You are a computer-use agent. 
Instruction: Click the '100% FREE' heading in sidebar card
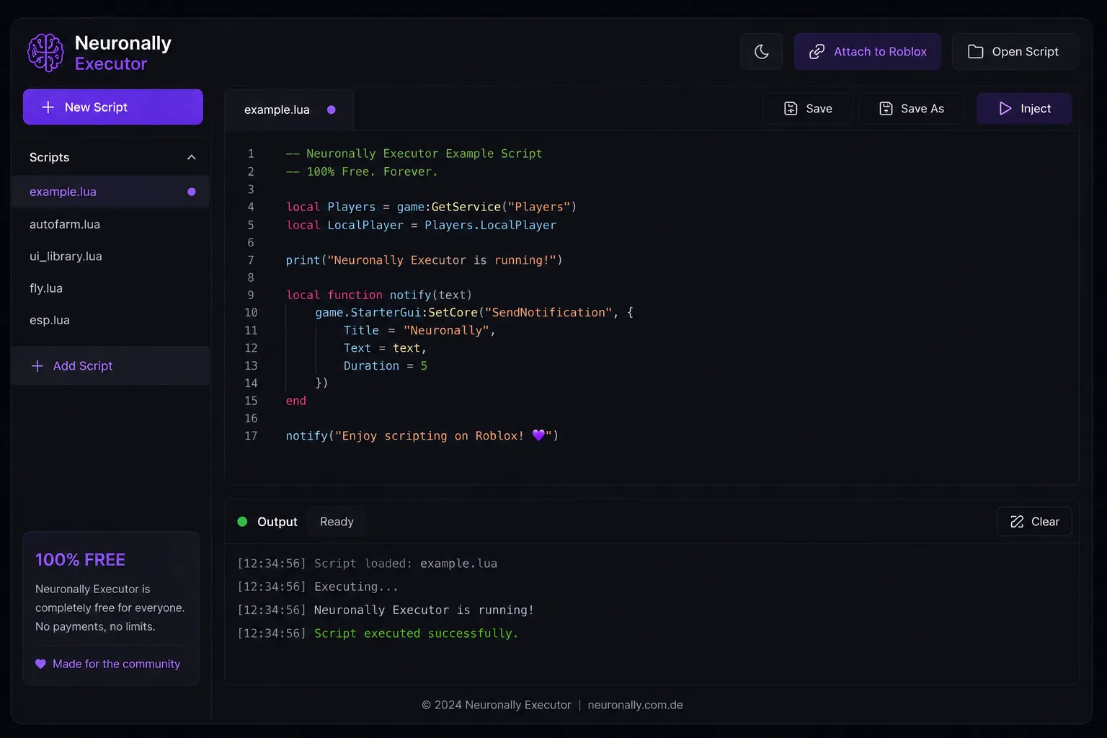(x=80, y=559)
